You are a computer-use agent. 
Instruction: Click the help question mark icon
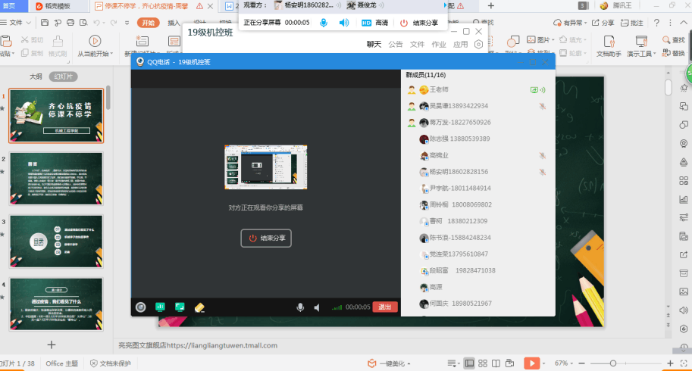[x=656, y=23]
